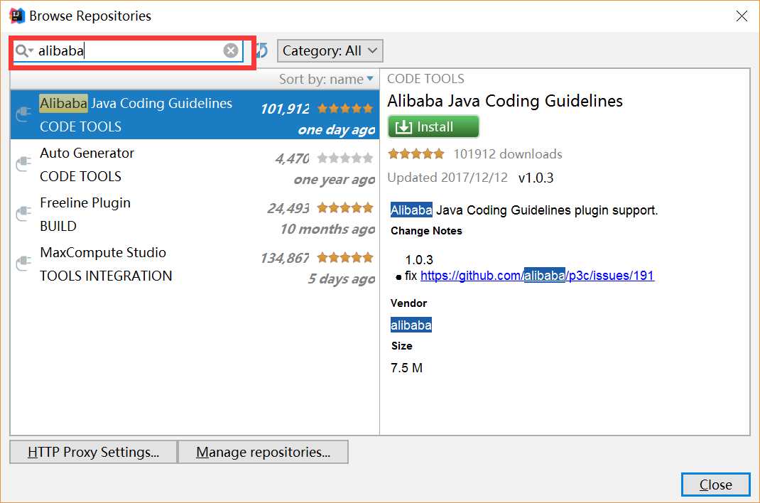Click the detail panel star rating near downloads
This screenshot has height=503, width=760.
416,154
